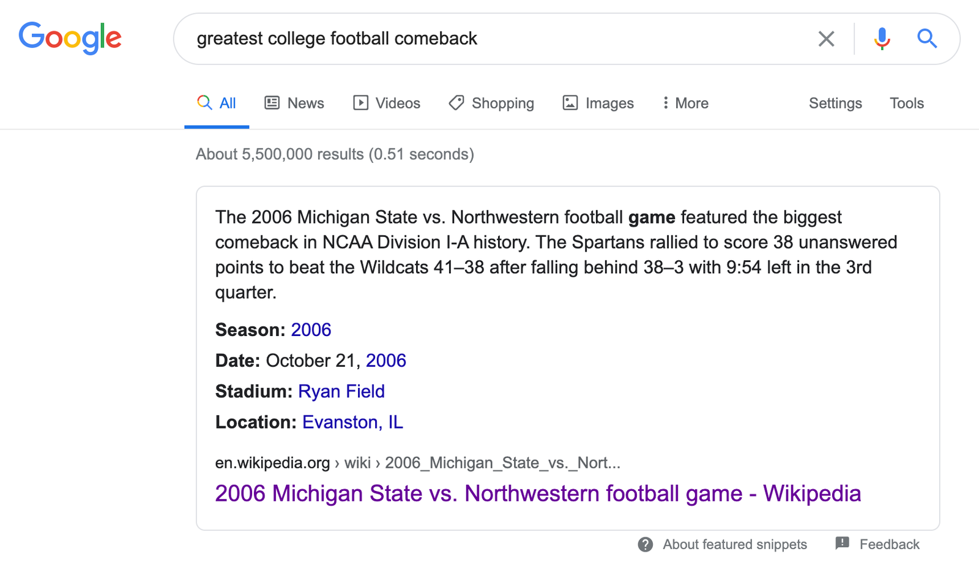Image resolution: width=979 pixels, height=573 pixels.
Task: Switch to the Videos tab
Action: tap(387, 103)
